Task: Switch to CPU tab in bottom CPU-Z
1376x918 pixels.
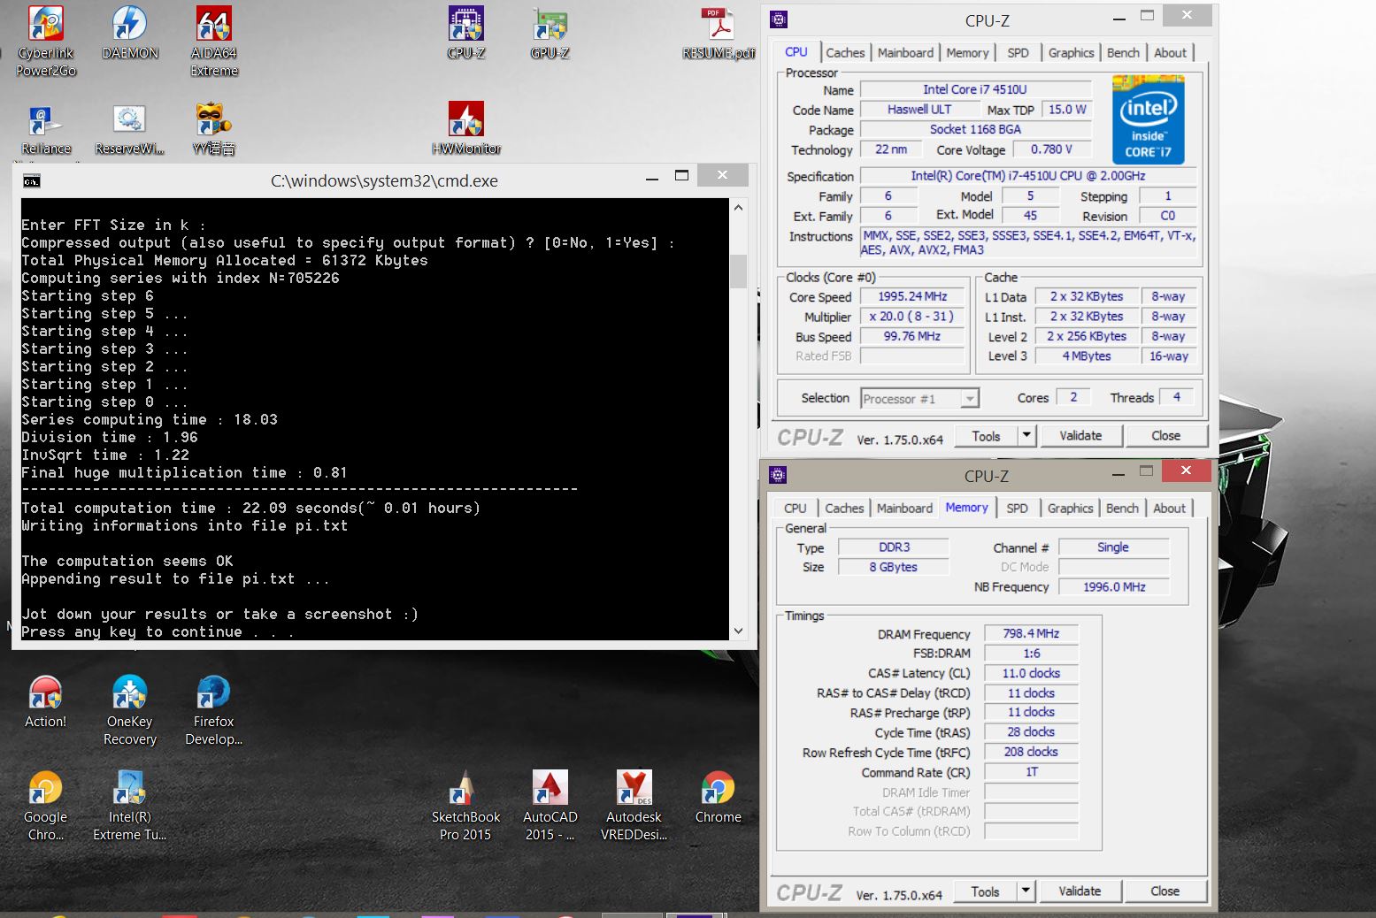Action: click(795, 509)
